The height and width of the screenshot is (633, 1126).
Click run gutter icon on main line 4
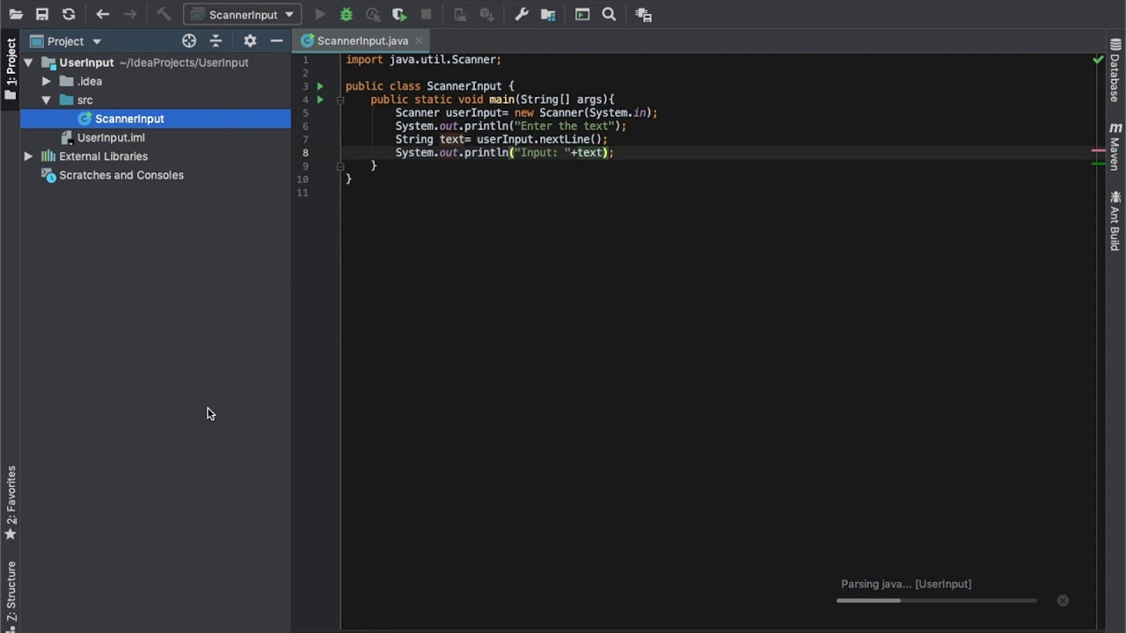click(320, 99)
